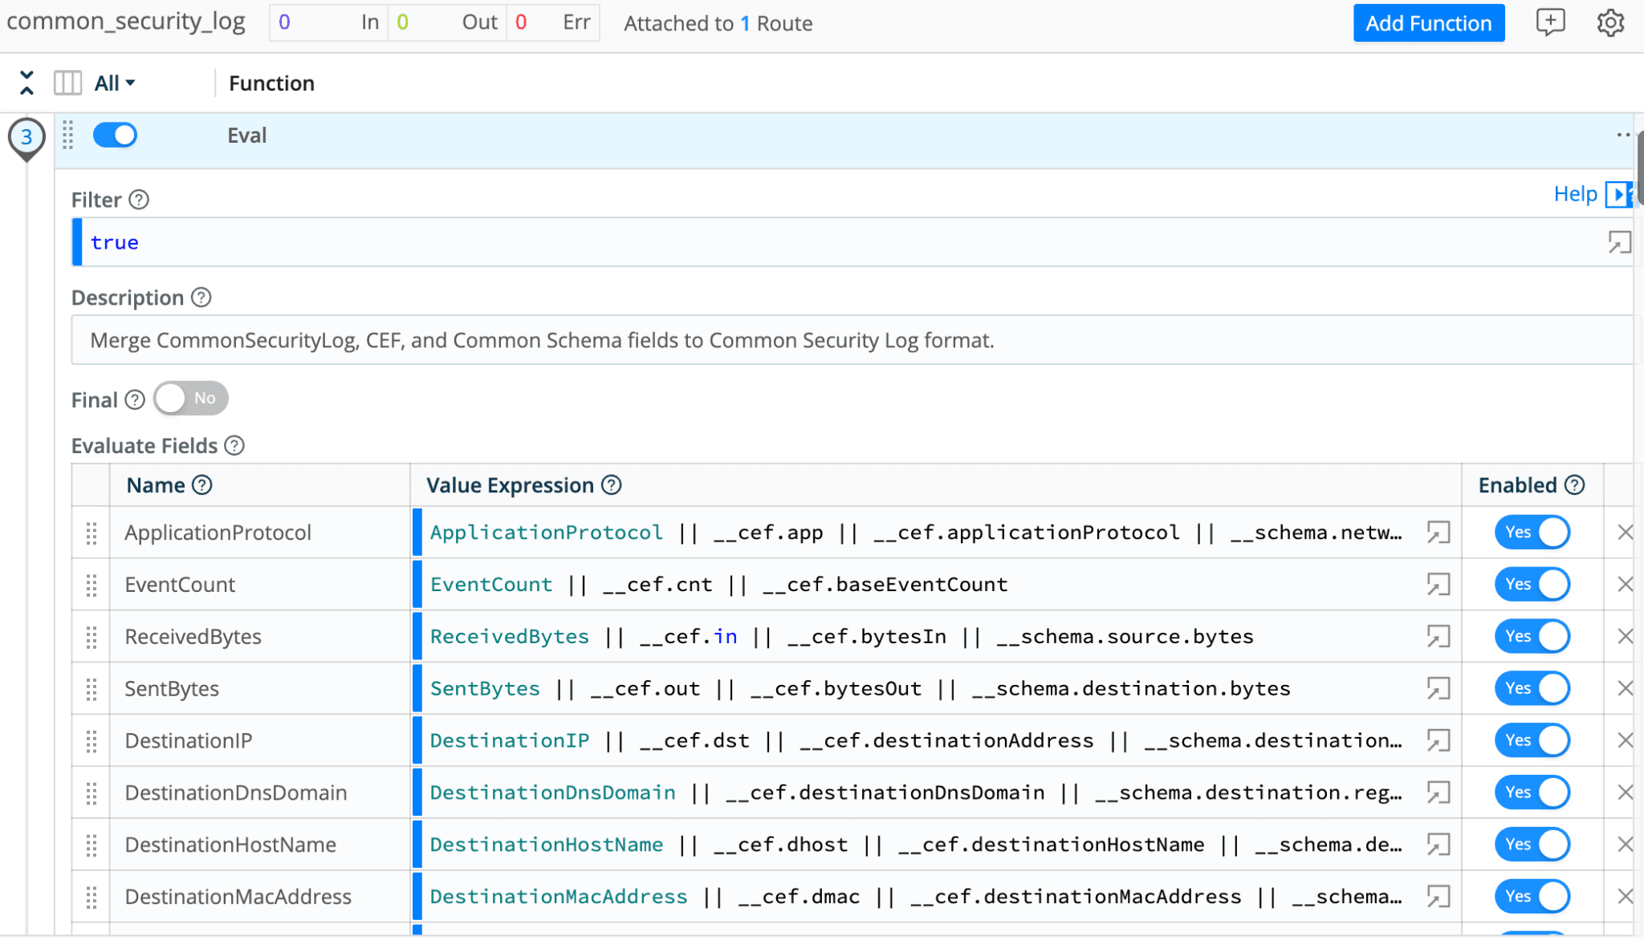The width and height of the screenshot is (1644, 944).
Task: Collapse all functions with chevron icon
Action: 26,83
